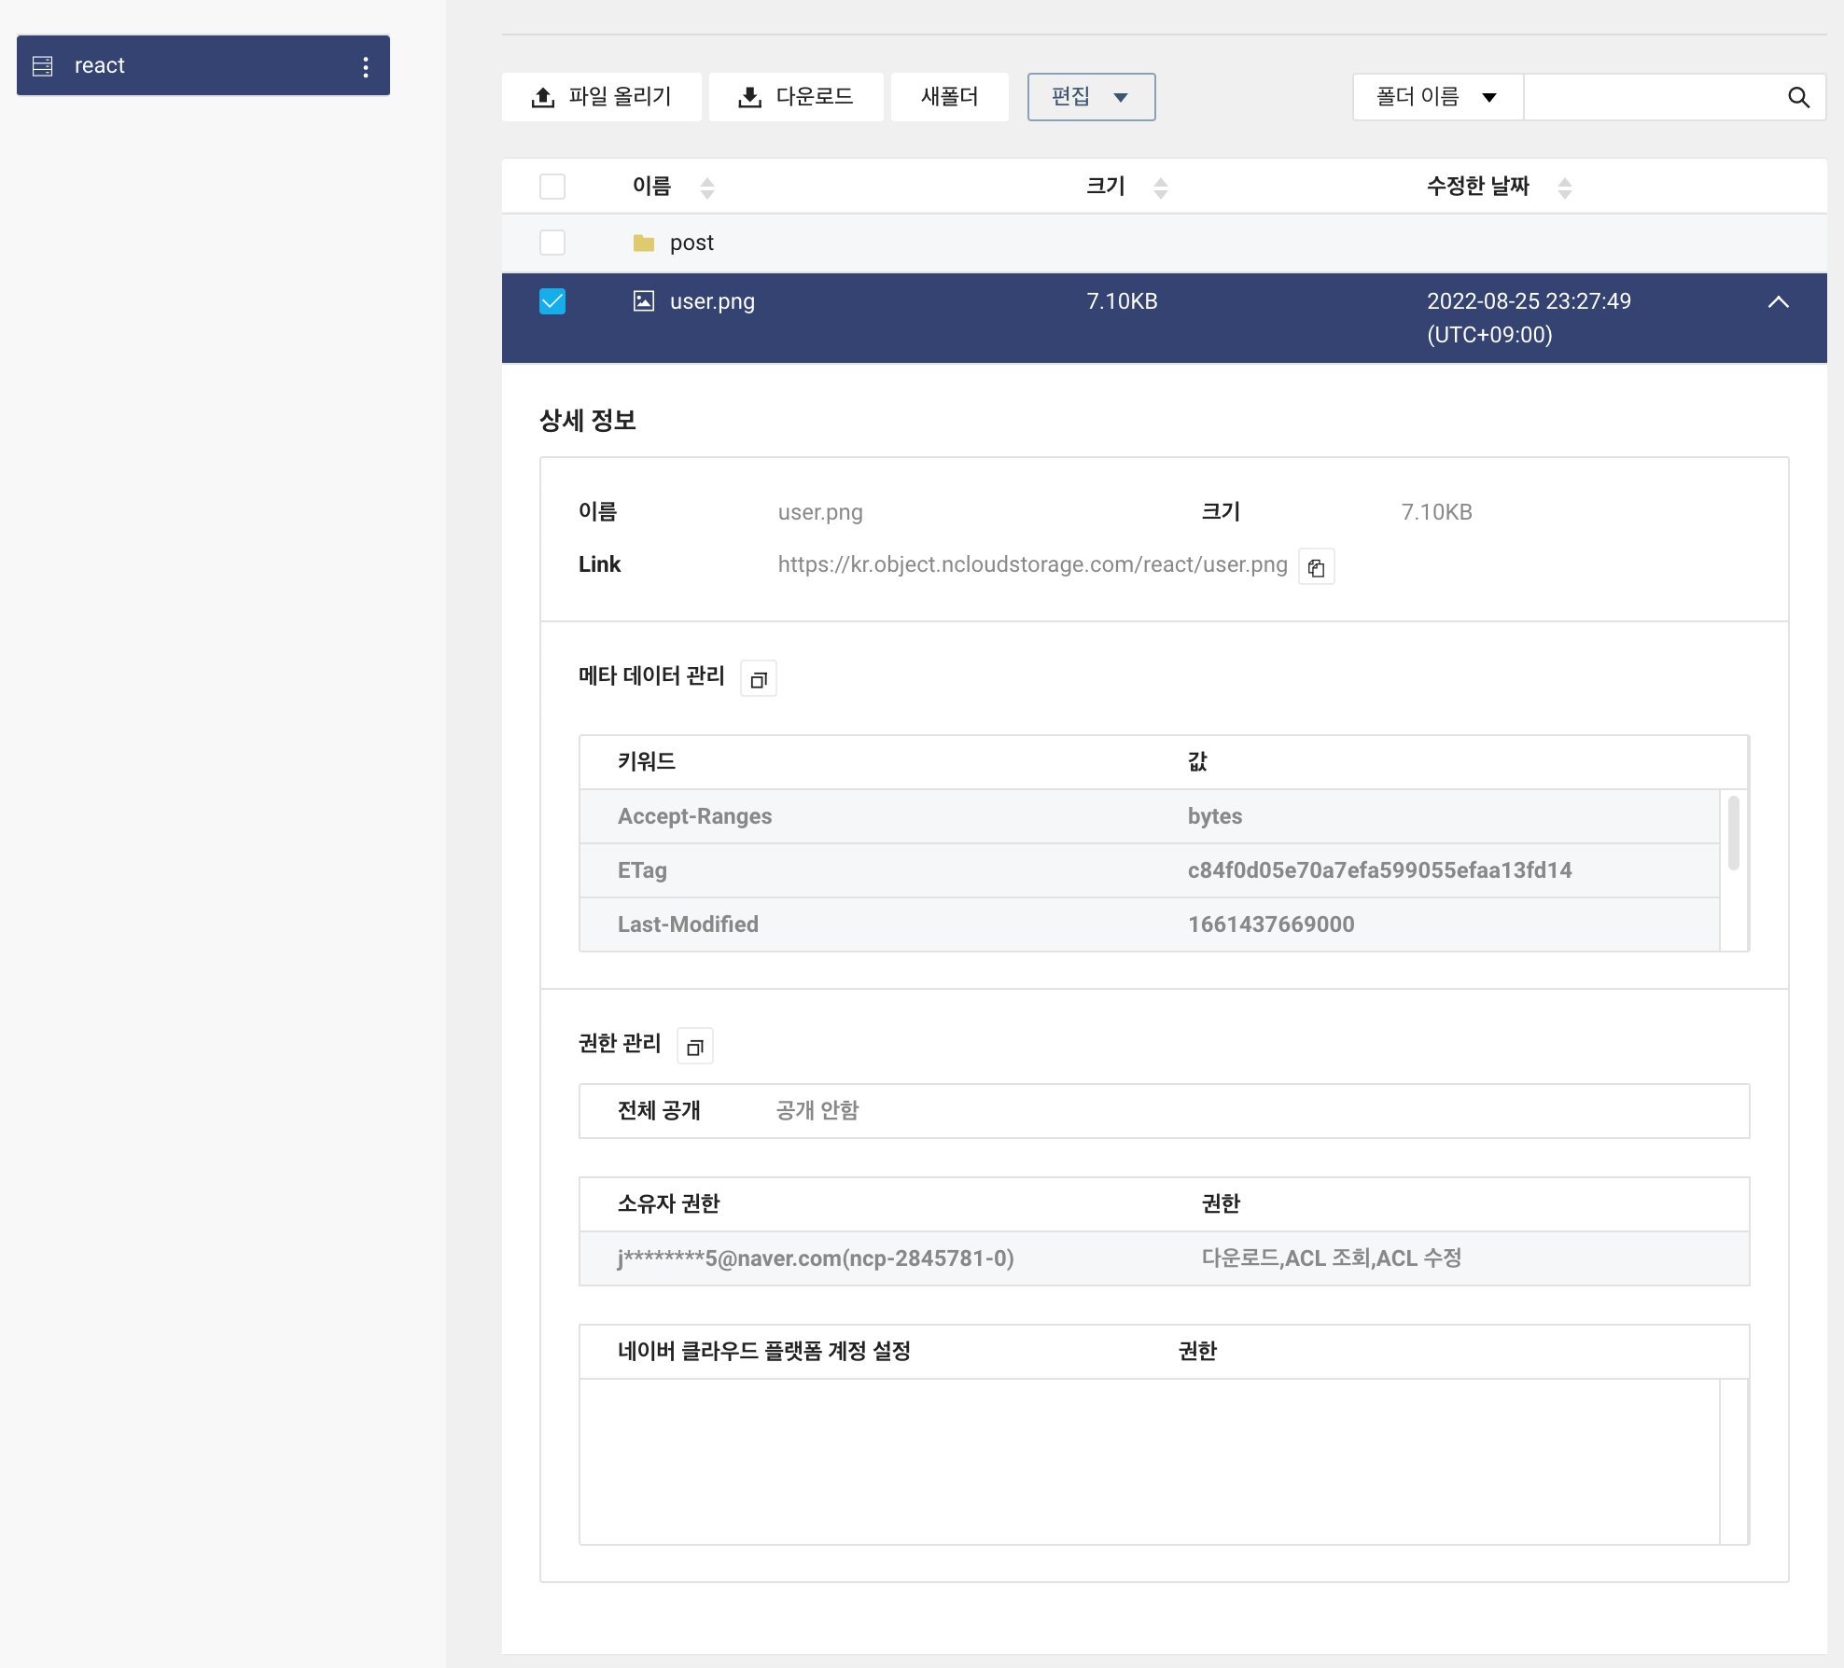Click the user.png image file icon

644,301
